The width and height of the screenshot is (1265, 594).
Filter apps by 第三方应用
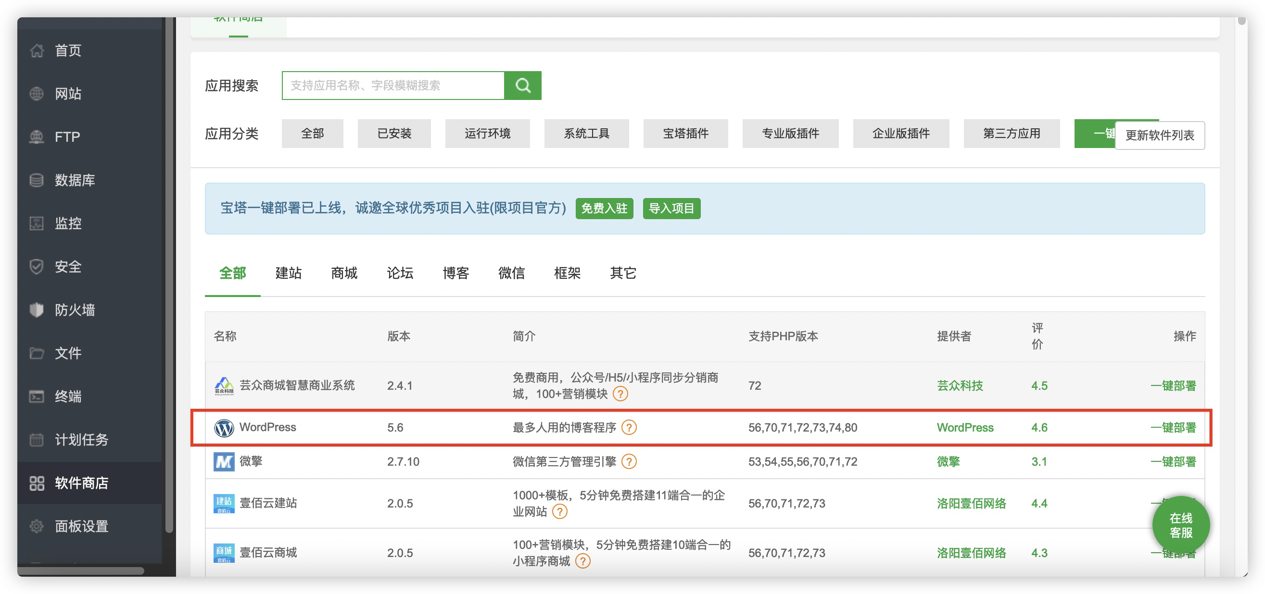tap(1011, 134)
